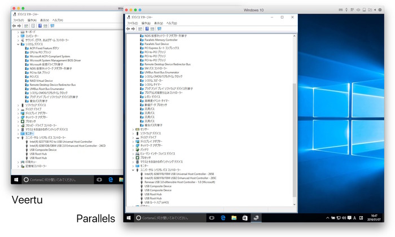This screenshot has width=395, height=237.
Task: Click the Device Manager taskbar icon in Parallels
Action: 256,218
